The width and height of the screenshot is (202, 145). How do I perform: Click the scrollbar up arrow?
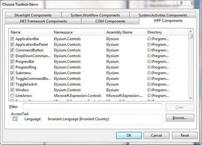click(x=190, y=31)
